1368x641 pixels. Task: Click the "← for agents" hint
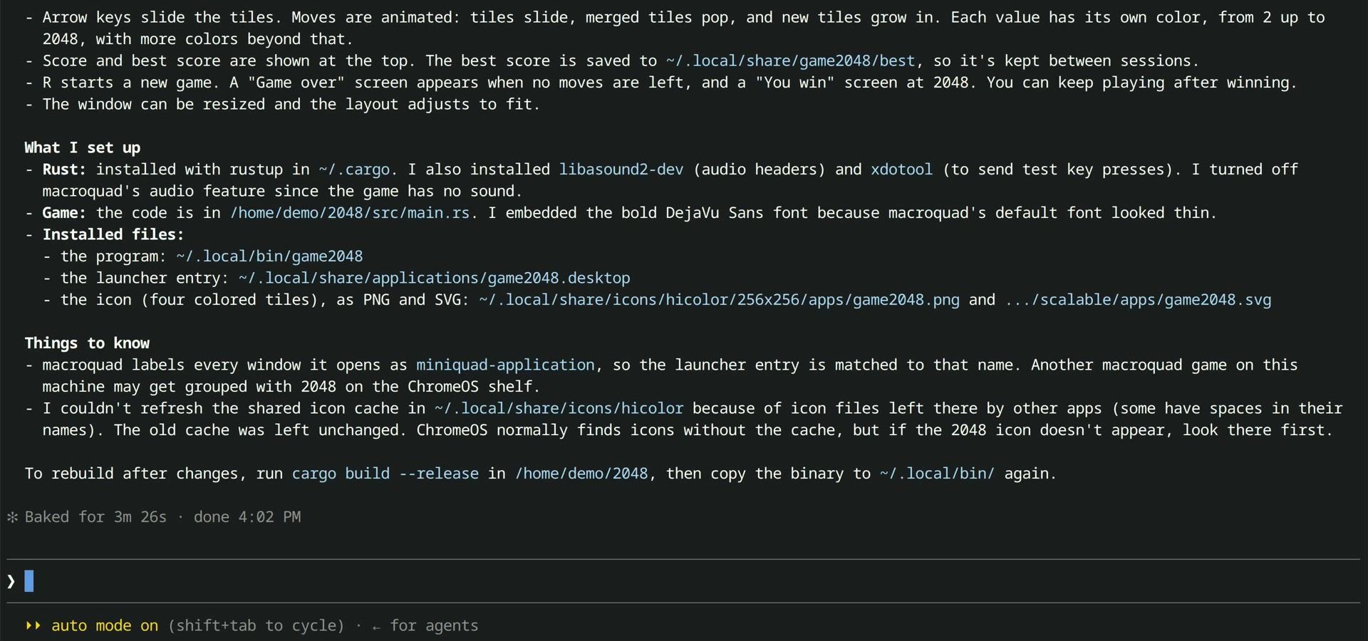(425, 625)
